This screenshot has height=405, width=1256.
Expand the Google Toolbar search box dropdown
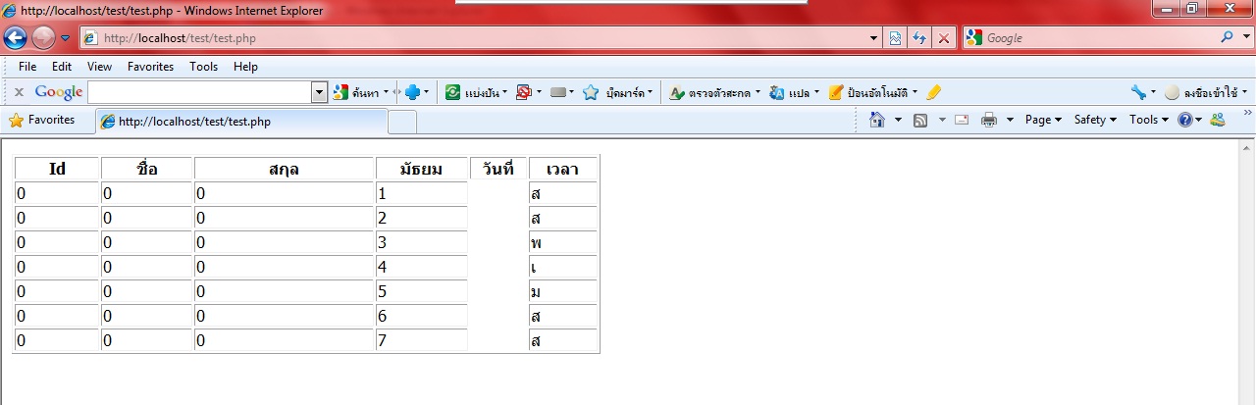click(x=319, y=92)
